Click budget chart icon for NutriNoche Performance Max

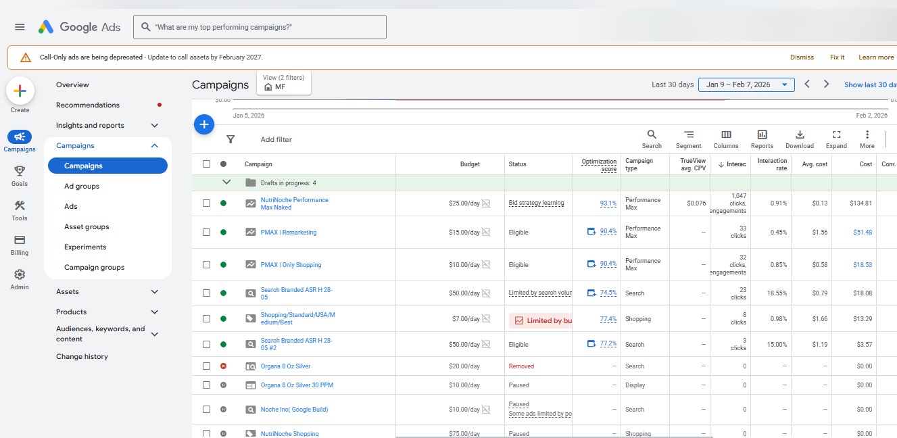(x=485, y=203)
